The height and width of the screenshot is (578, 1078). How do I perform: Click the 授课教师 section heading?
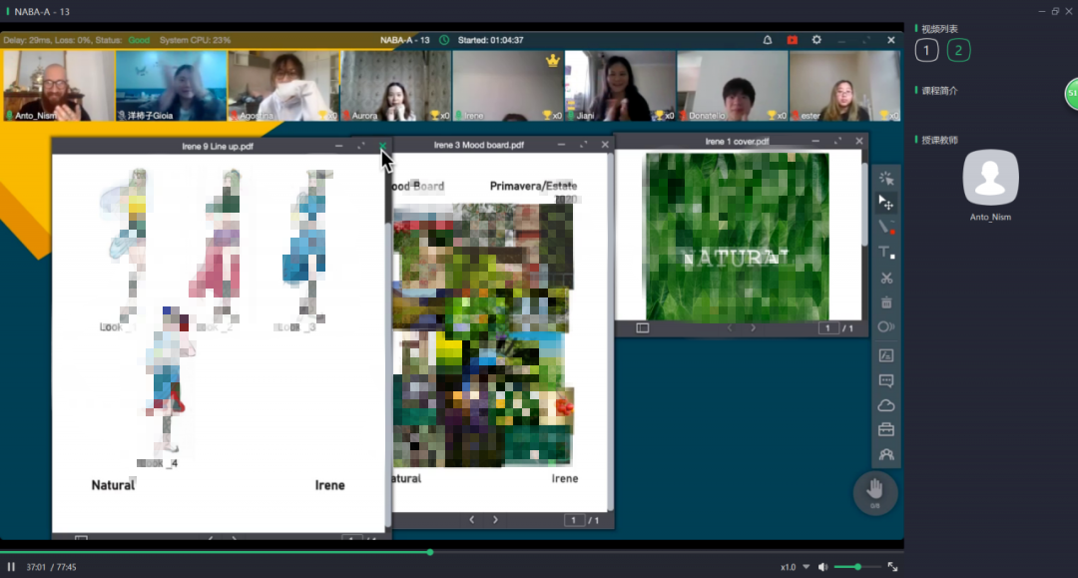point(939,140)
